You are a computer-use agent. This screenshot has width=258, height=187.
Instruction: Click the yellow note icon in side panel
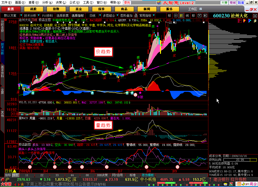(x=255, y=21)
